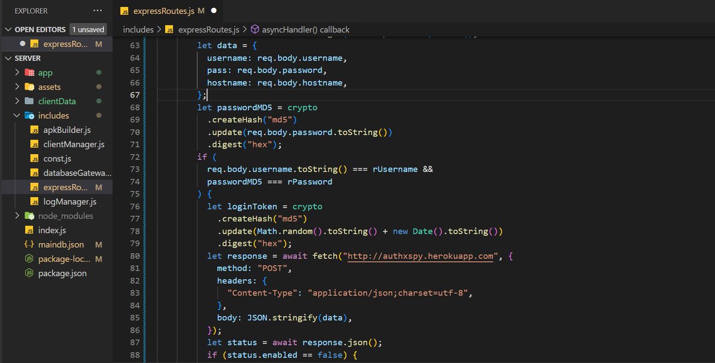Open the Explorer more actions ellipsis

(98, 11)
